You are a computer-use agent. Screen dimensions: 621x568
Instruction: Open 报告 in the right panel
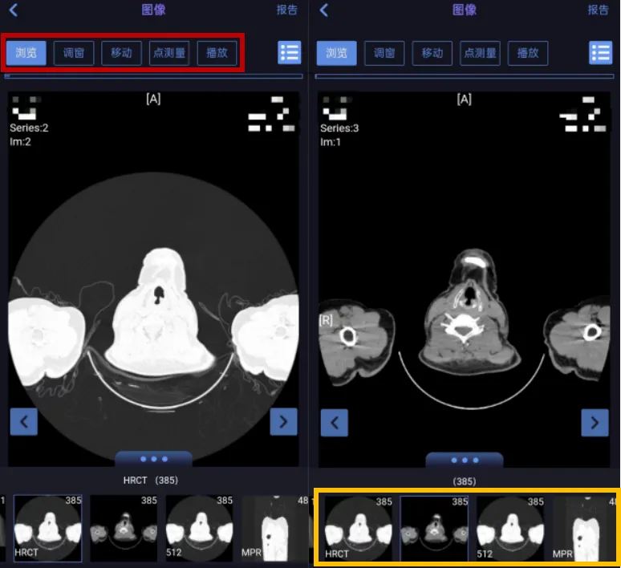click(x=598, y=10)
